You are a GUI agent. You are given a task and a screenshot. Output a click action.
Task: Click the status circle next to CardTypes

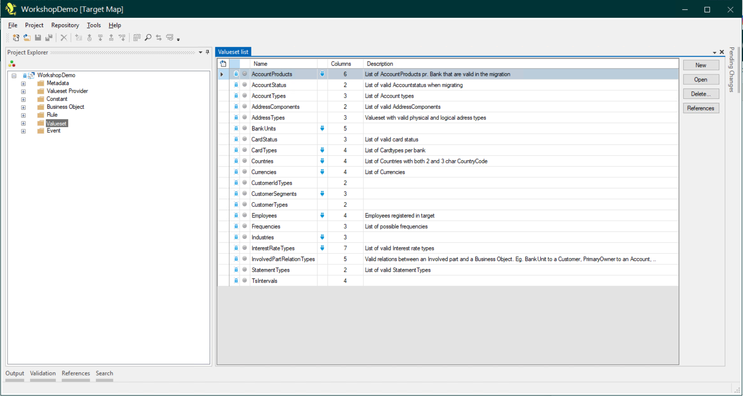(x=244, y=150)
